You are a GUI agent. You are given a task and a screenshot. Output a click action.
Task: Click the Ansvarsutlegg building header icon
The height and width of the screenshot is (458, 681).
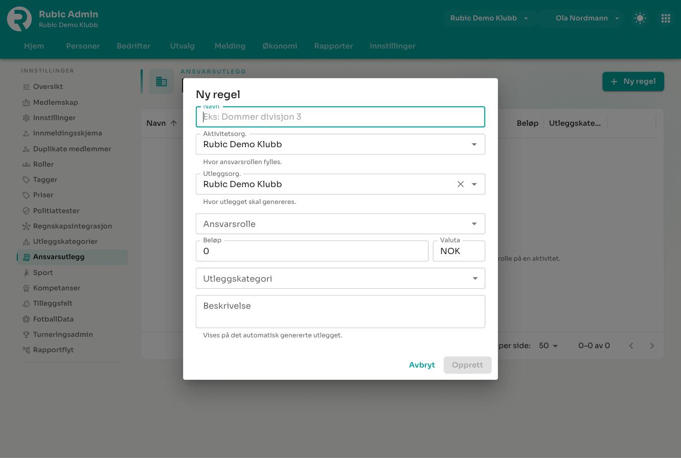(x=162, y=82)
